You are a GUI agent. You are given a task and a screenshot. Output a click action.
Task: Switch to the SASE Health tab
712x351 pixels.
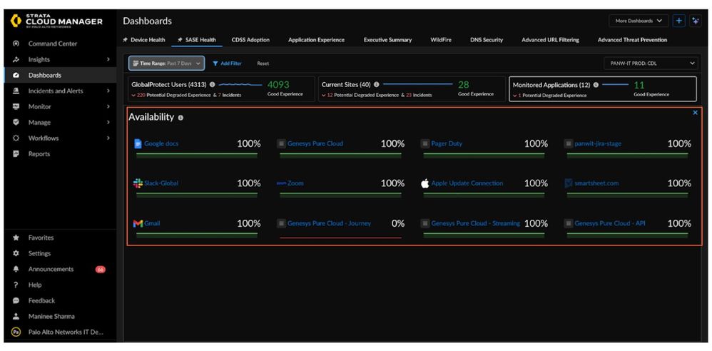coord(197,40)
